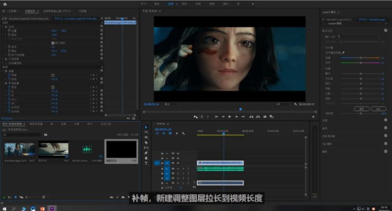Select the Slip tool
The height and width of the screenshot is (211, 392).
point(146,148)
